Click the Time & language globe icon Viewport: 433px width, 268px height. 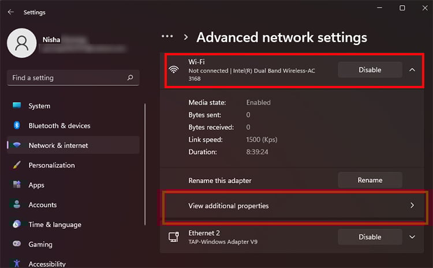(17, 225)
